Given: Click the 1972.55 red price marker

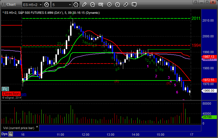Looking at the screenshot, I should point(209,80).
